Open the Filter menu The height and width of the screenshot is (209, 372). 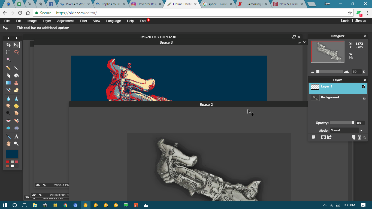(83, 21)
